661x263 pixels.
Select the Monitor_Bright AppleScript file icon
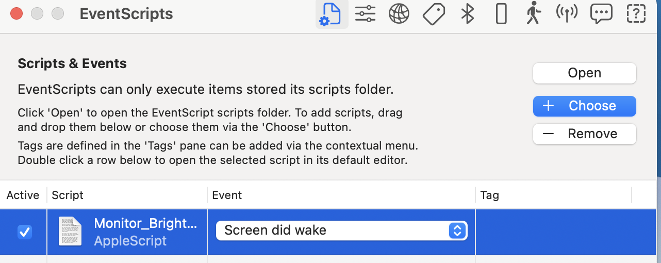point(70,232)
